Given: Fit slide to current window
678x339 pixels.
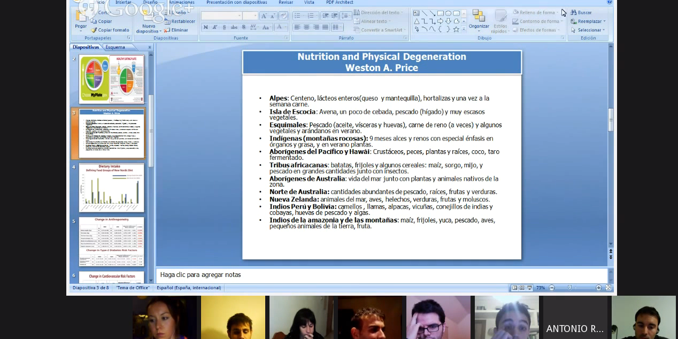Looking at the screenshot, I should [x=608, y=288].
